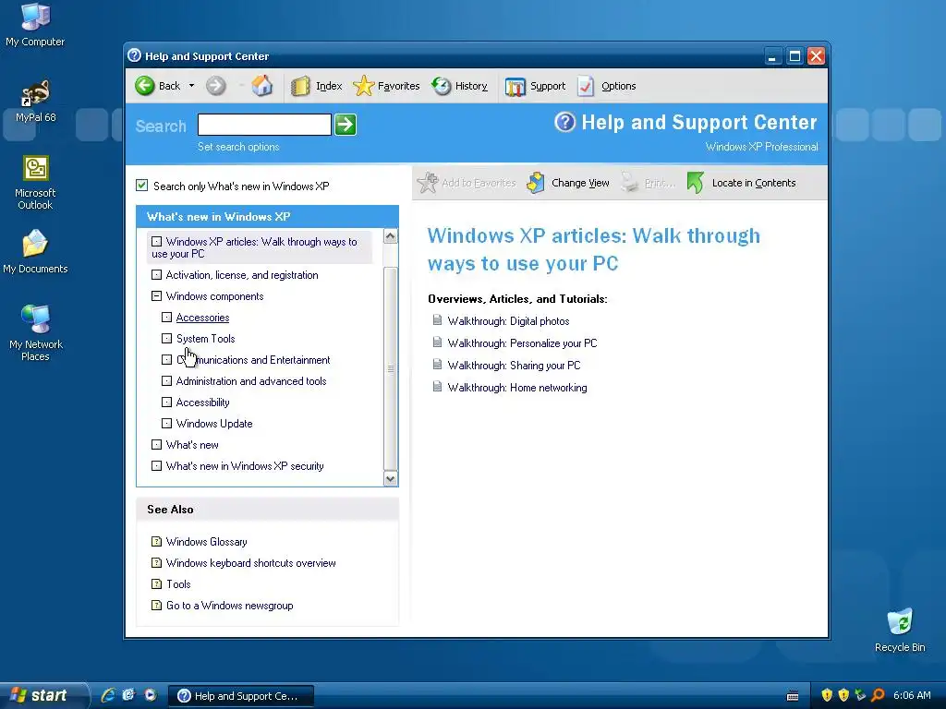Open Windows keyboard shortcuts overview link

251,563
